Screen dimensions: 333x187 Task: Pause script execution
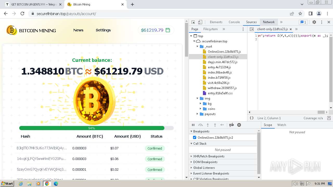[x=193, y=125]
